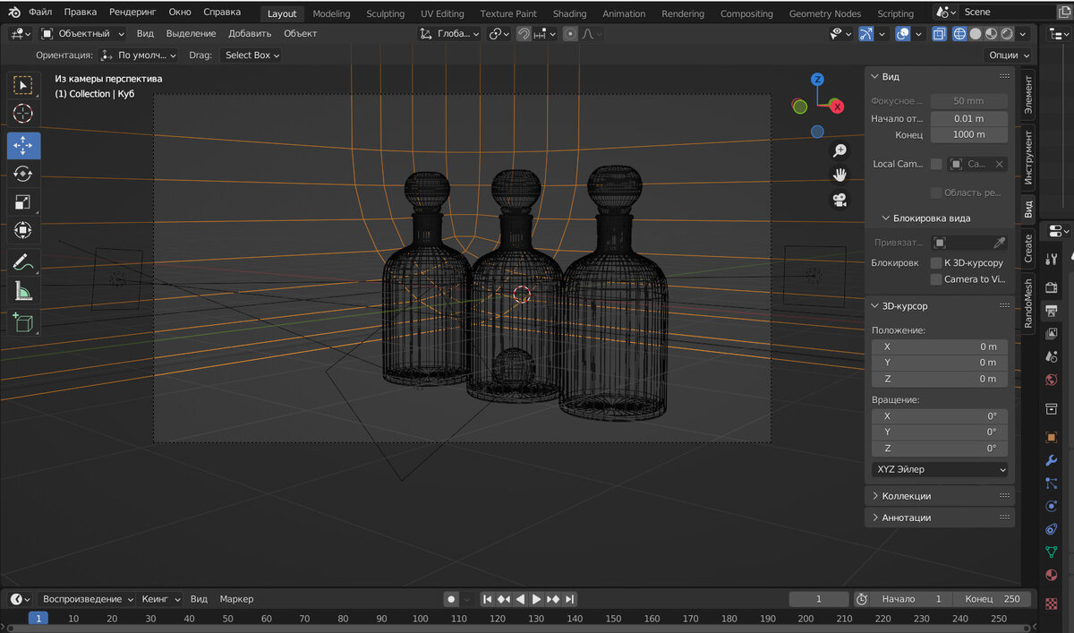Image resolution: width=1074 pixels, height=633 pixels.
Task: Activate the Rotate tool
Action: click(x=23, y=174)
